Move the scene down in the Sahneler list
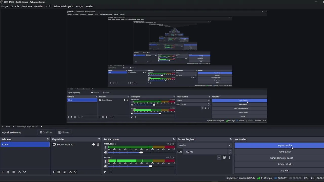Image resolution: width=324 pixels, height=182 pixels. 25,172
